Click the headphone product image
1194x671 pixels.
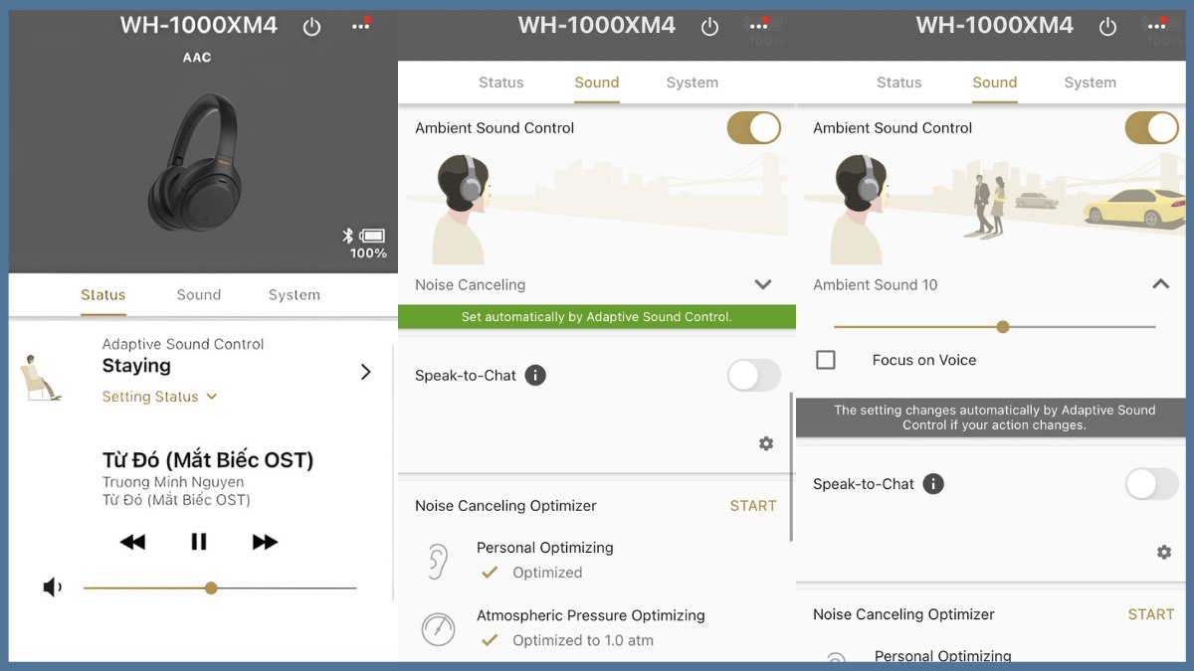tap(195, 162)
